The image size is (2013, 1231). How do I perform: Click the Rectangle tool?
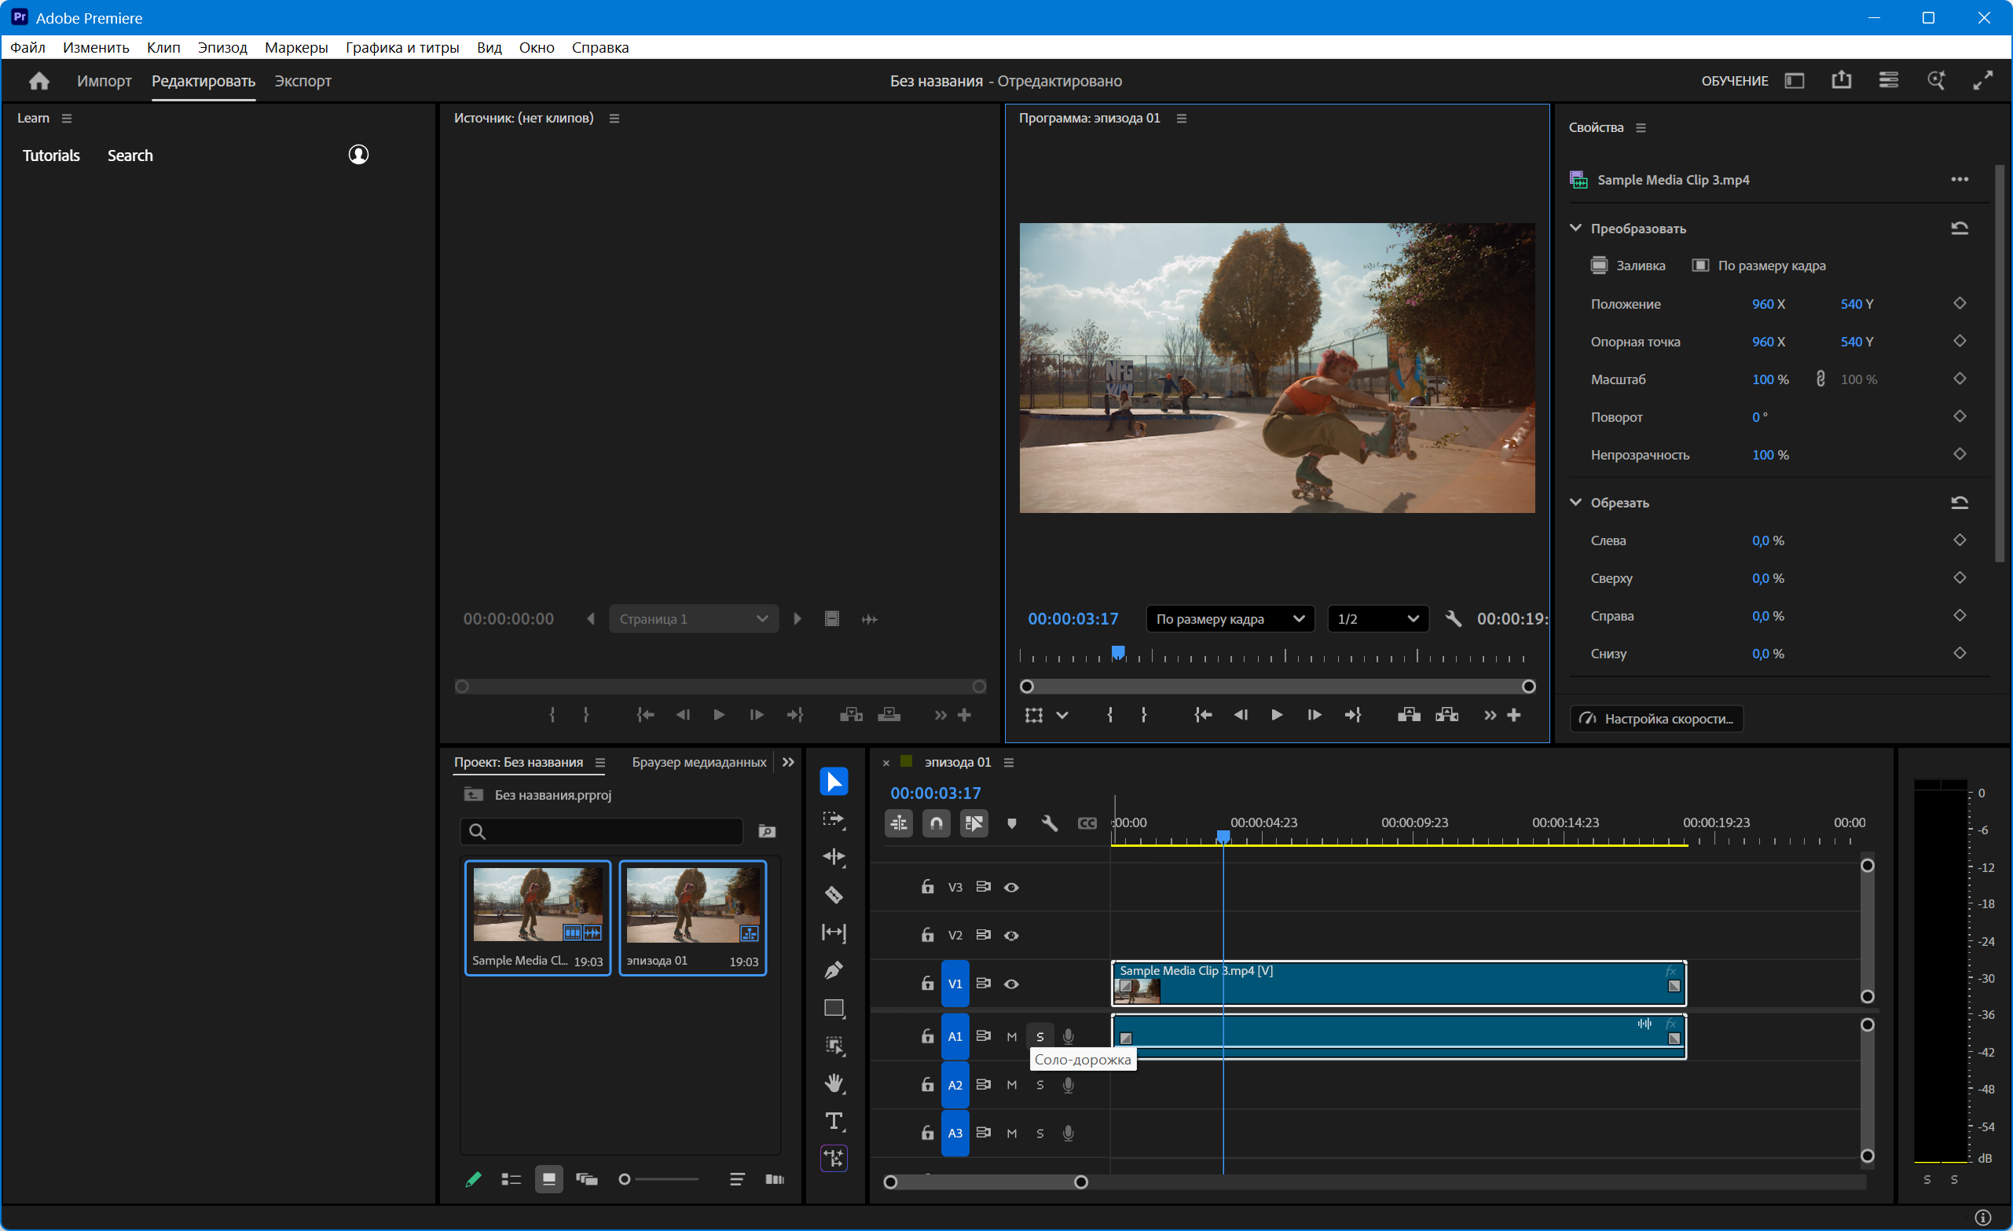pyautogui.click(x=834, y=1008)
